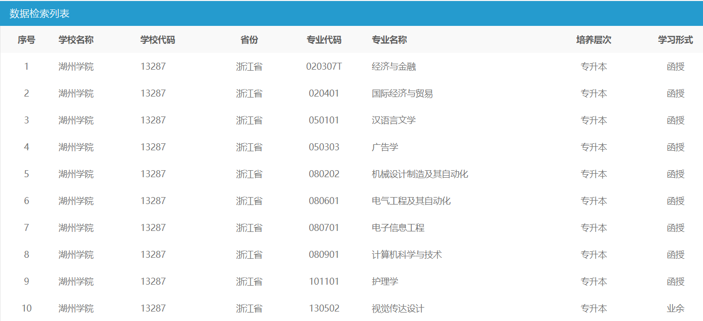Click the 广告学 major name
Viewport: 703px width, 321px height.
385,147
